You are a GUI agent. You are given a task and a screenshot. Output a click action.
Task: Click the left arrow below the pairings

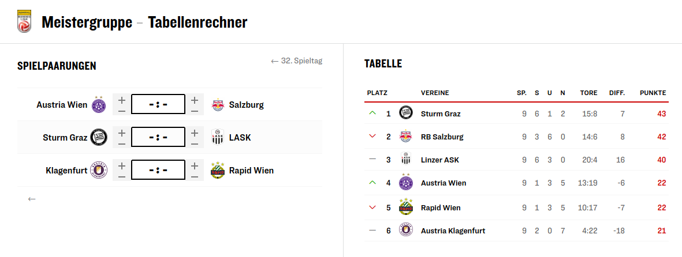[x=32, y=199]
